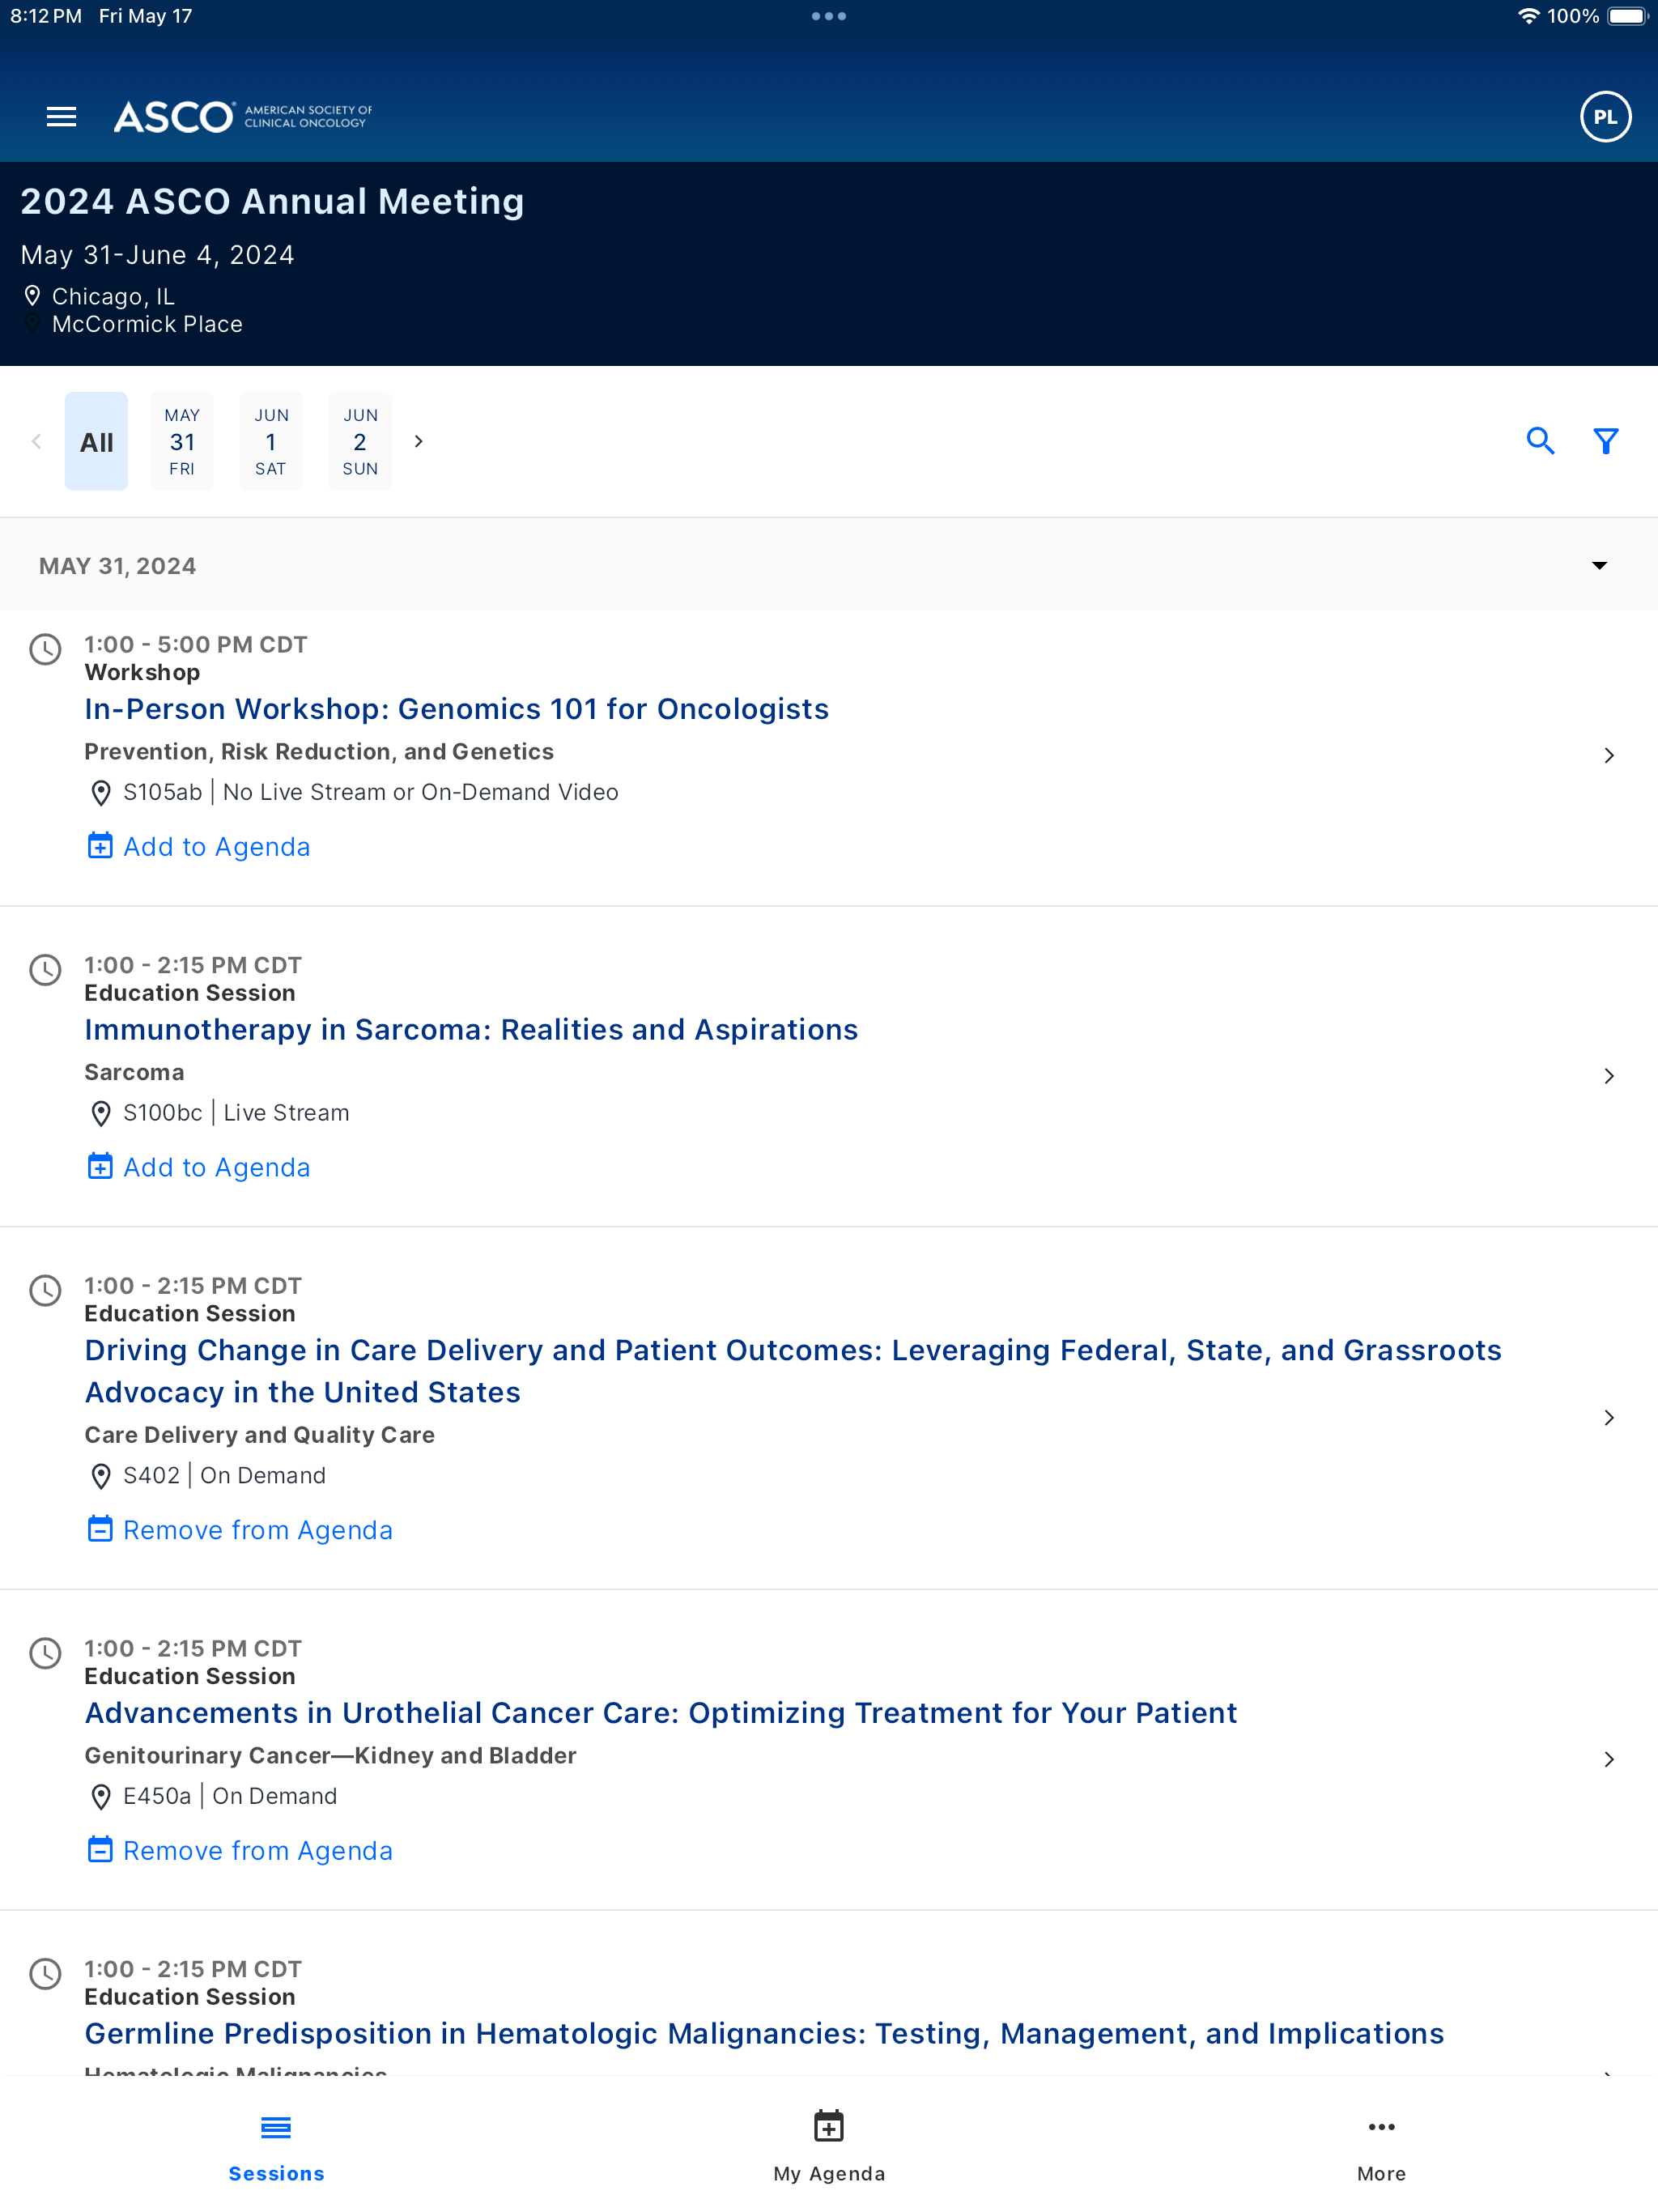
Task: Open session search magnifier icon
Action: click(x=1540, y=441)
